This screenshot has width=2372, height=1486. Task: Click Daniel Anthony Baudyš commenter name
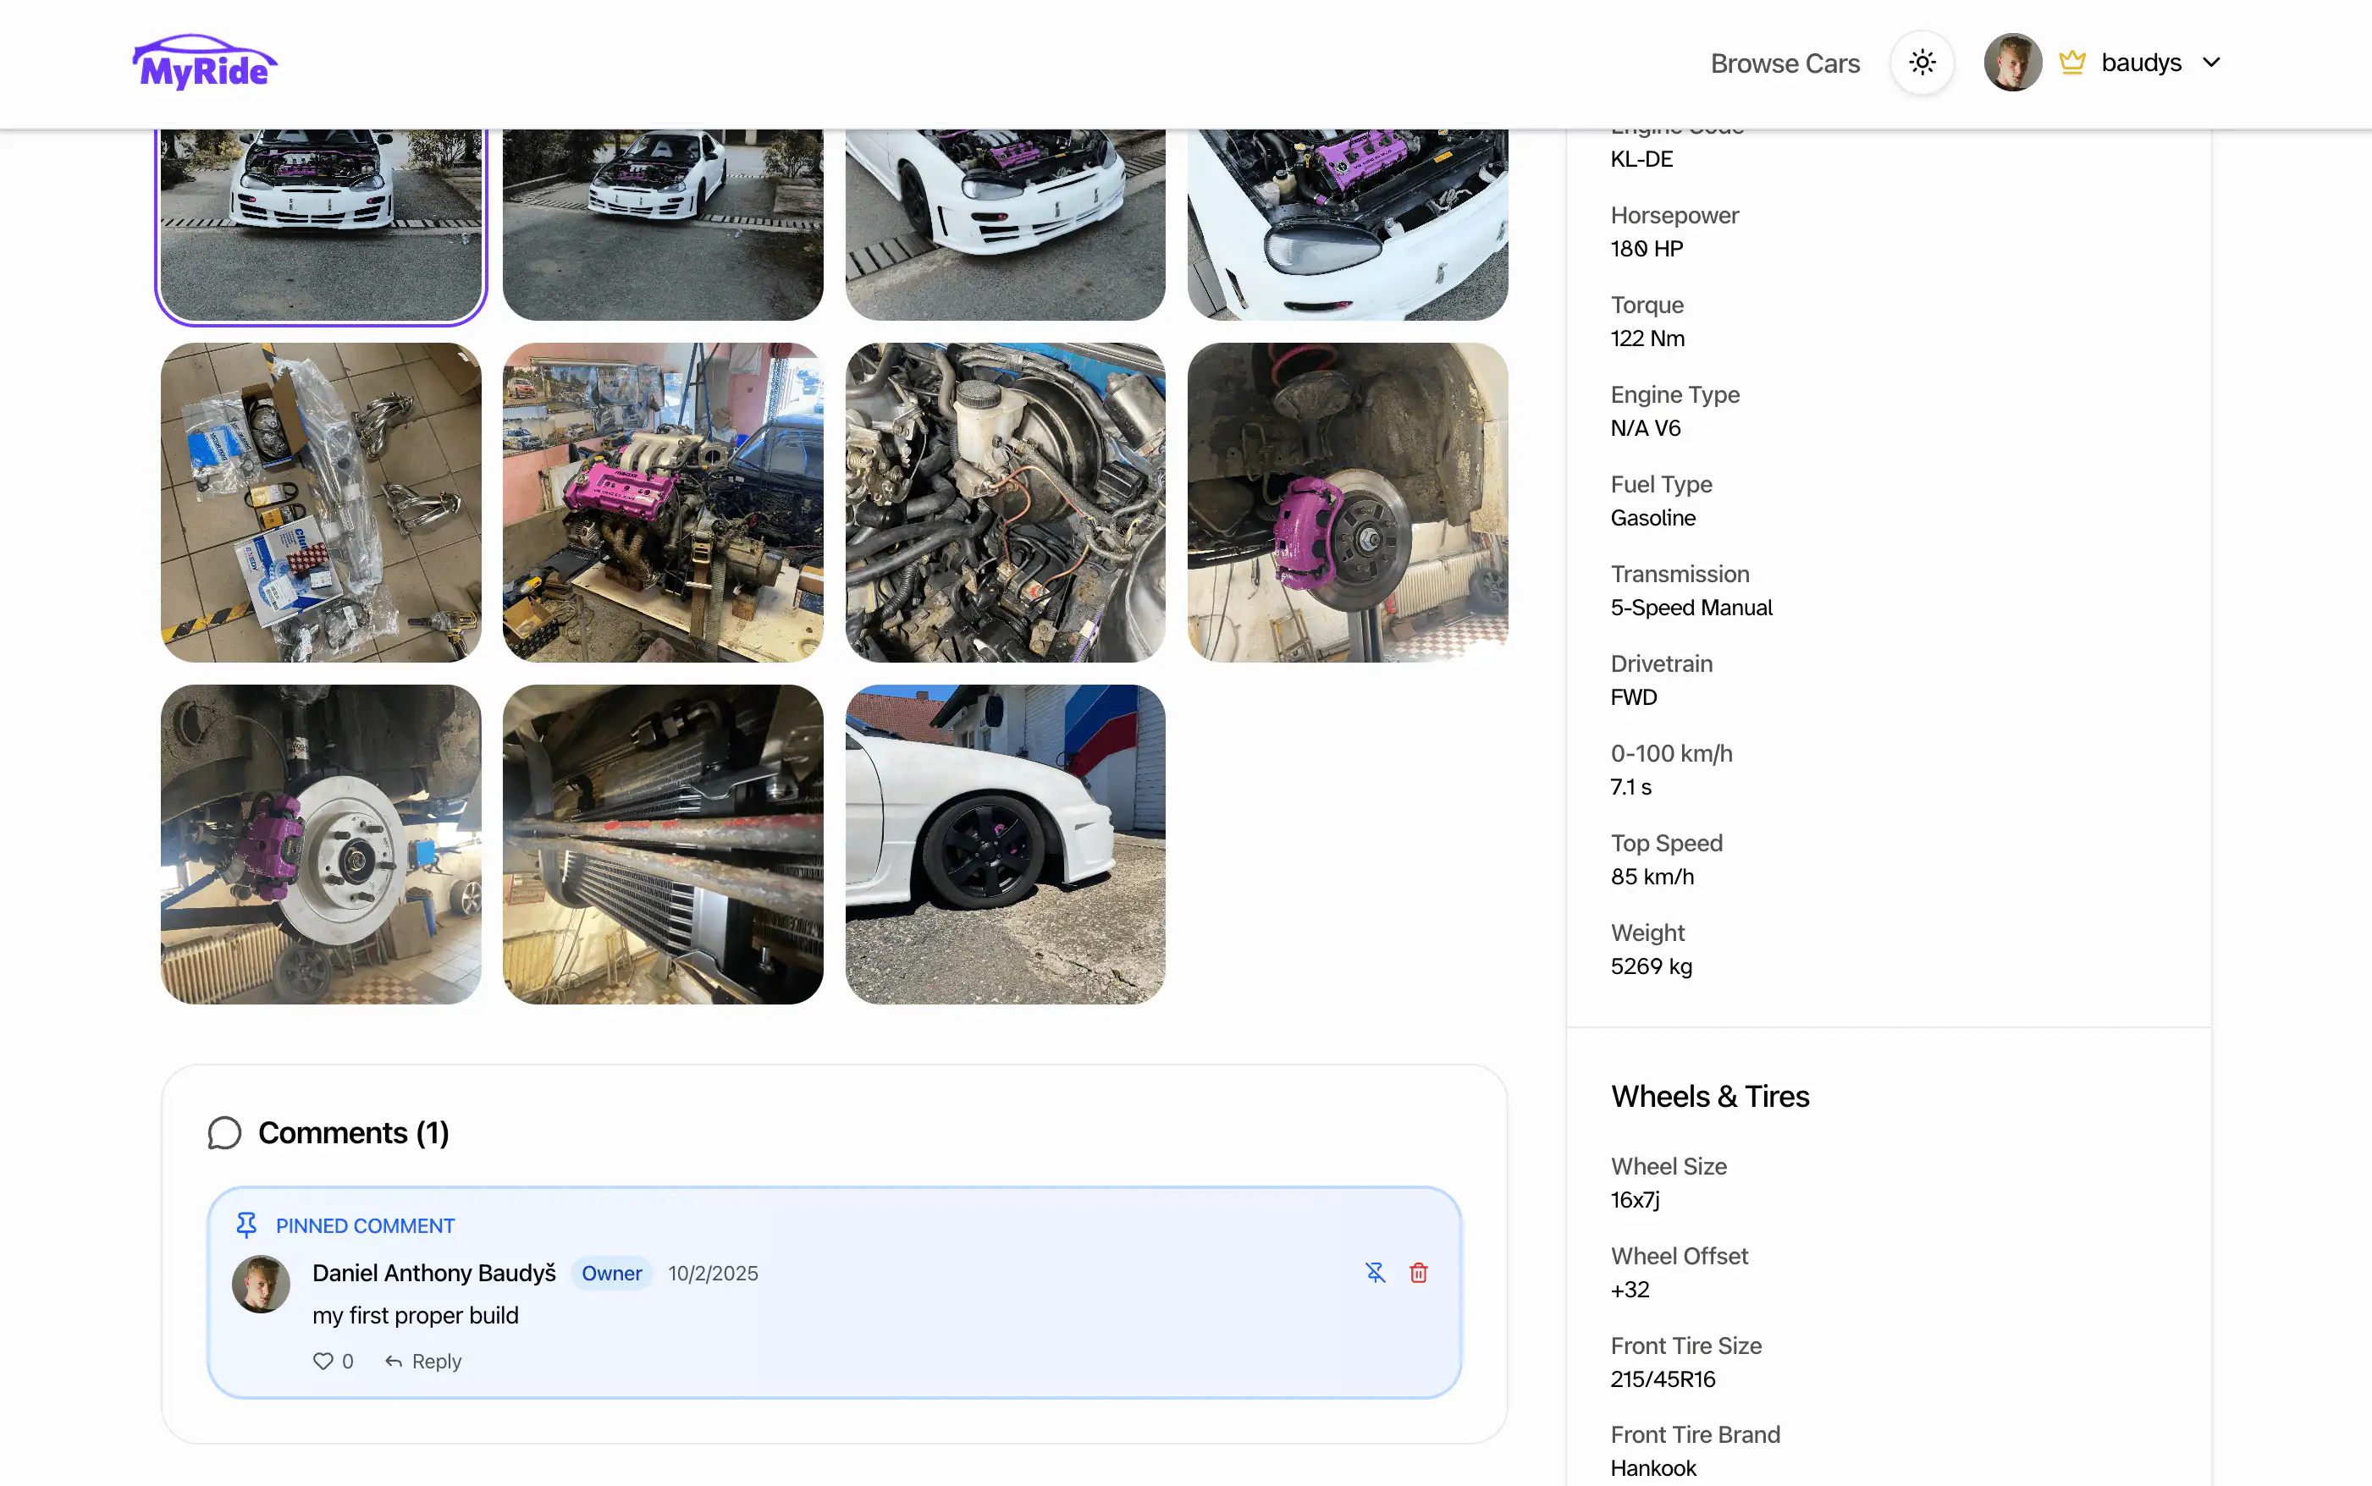pyautogui.click(x=433, y=1273)
